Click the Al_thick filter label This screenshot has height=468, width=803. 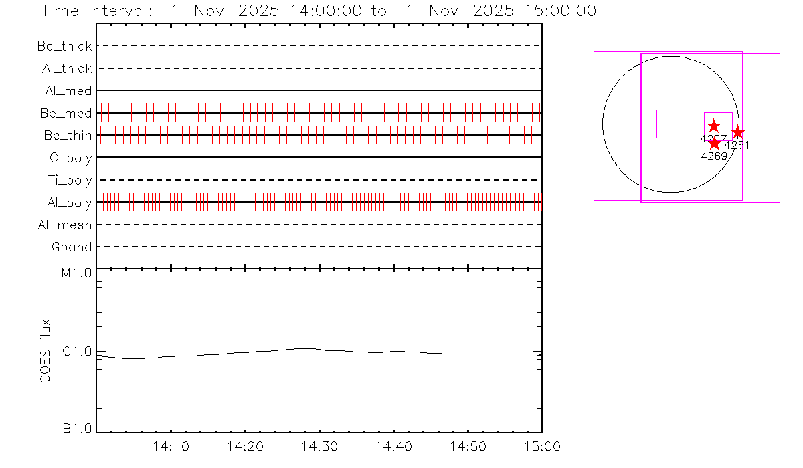pyautogui.click(x=66, y=68)
